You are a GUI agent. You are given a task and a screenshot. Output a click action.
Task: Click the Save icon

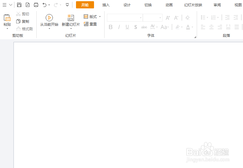19,5
